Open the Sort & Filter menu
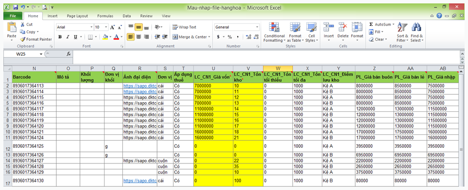Screen dimensions: 468x190 pyautogui.click(x=402, y=32)
